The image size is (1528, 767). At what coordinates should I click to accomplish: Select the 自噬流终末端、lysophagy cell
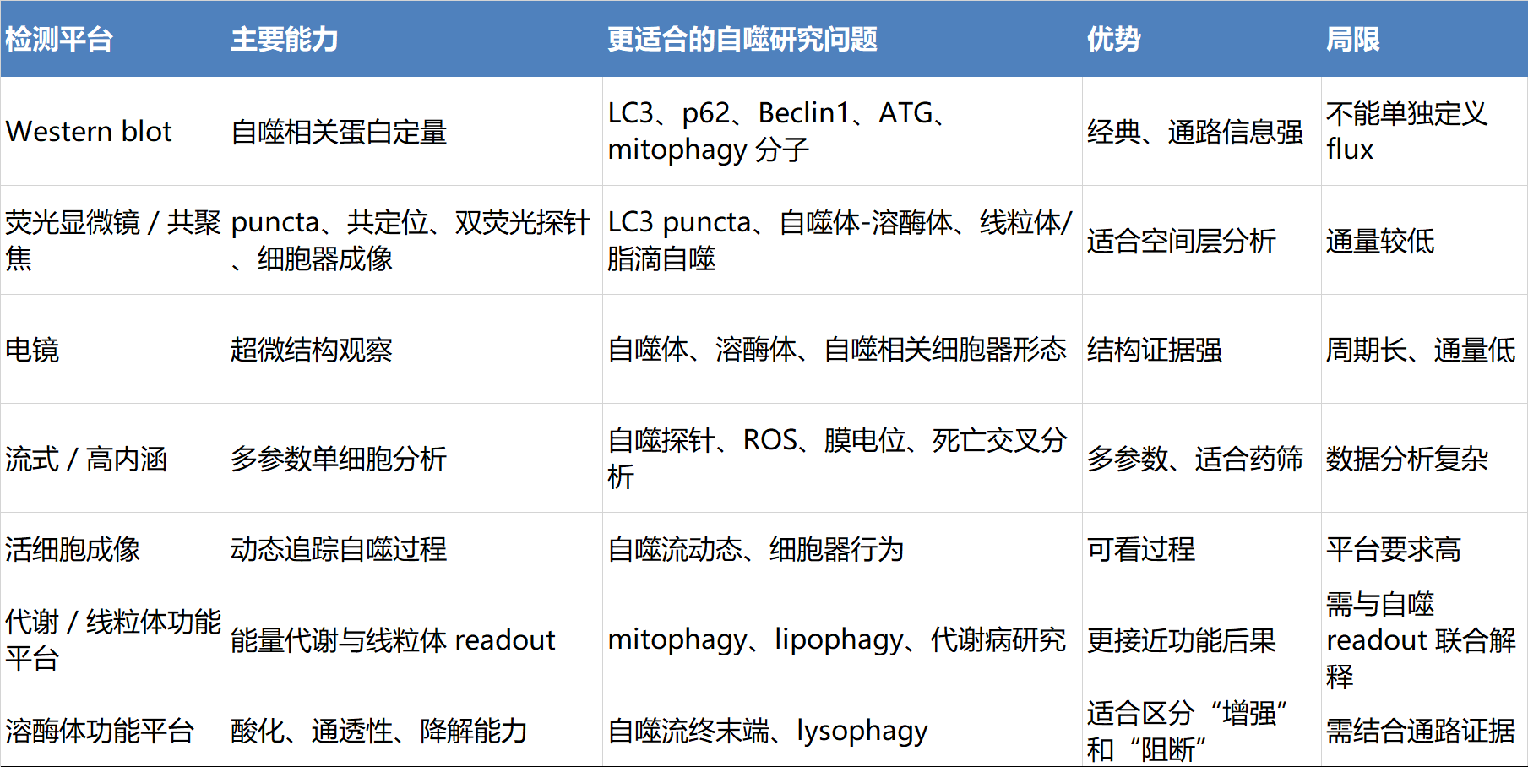(x=768, y=731)
